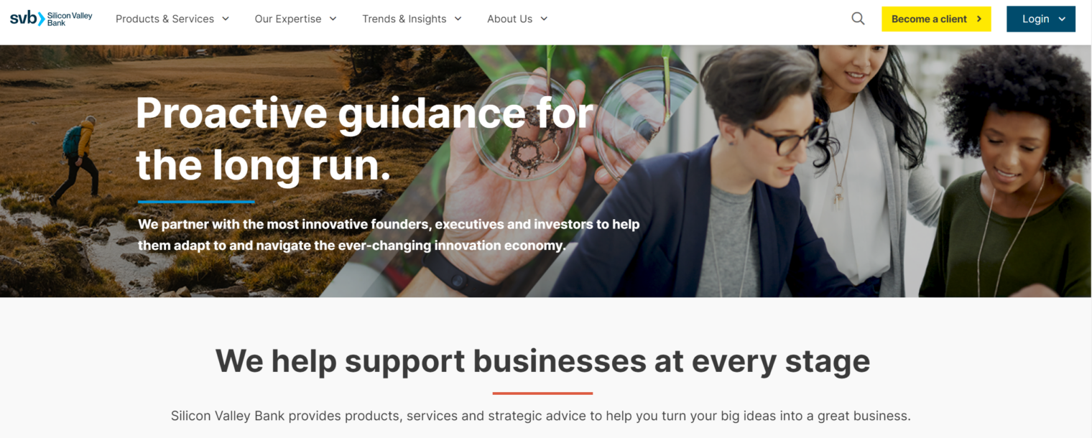This screenshot has height=438, width=1092.
Task: Click the Login button
Action: click(1041, 19)
